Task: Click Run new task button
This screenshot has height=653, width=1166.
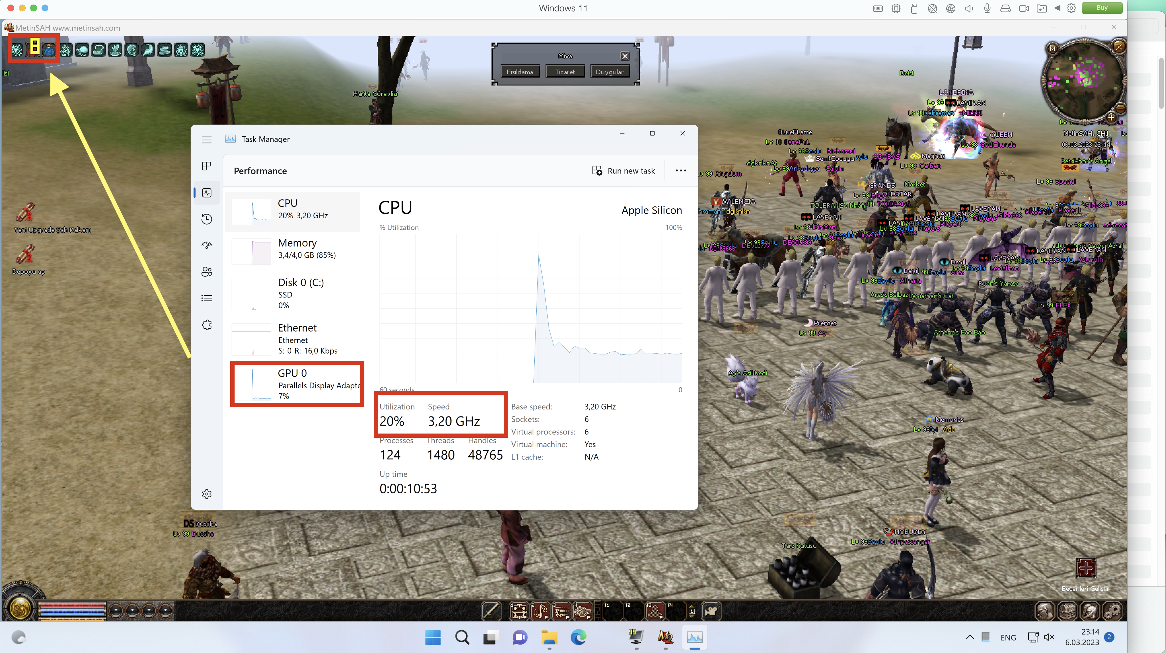Action: tap(623, 171)
